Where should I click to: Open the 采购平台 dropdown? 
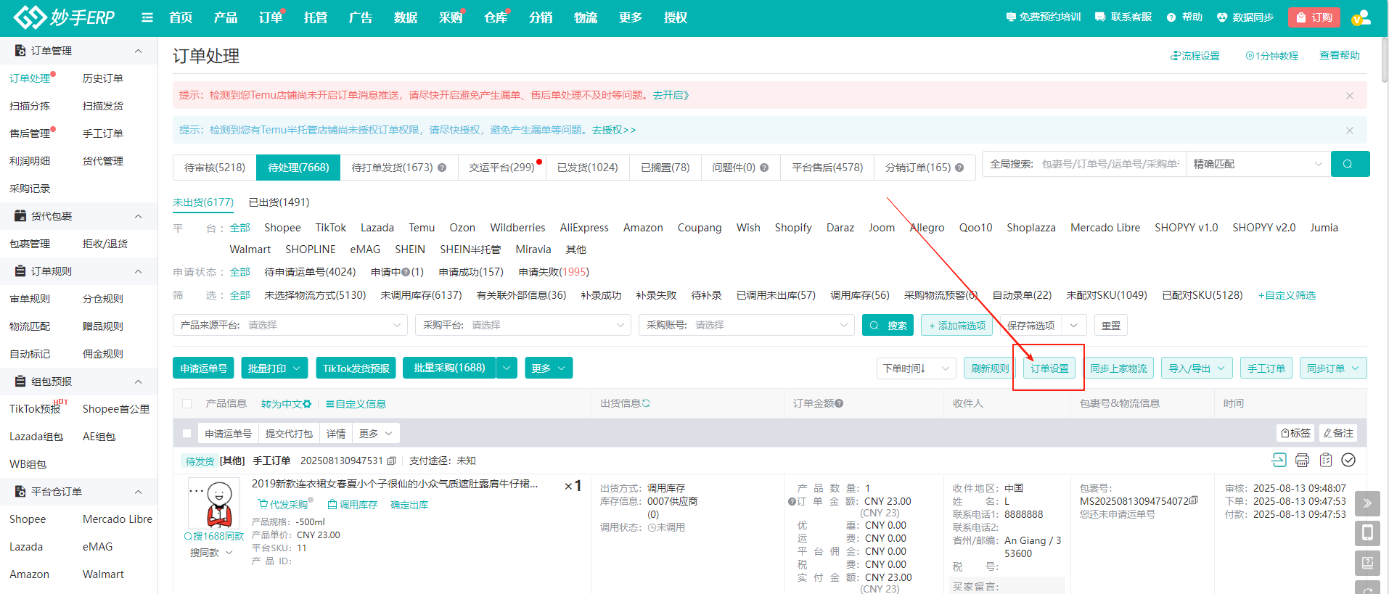(523, 325)
